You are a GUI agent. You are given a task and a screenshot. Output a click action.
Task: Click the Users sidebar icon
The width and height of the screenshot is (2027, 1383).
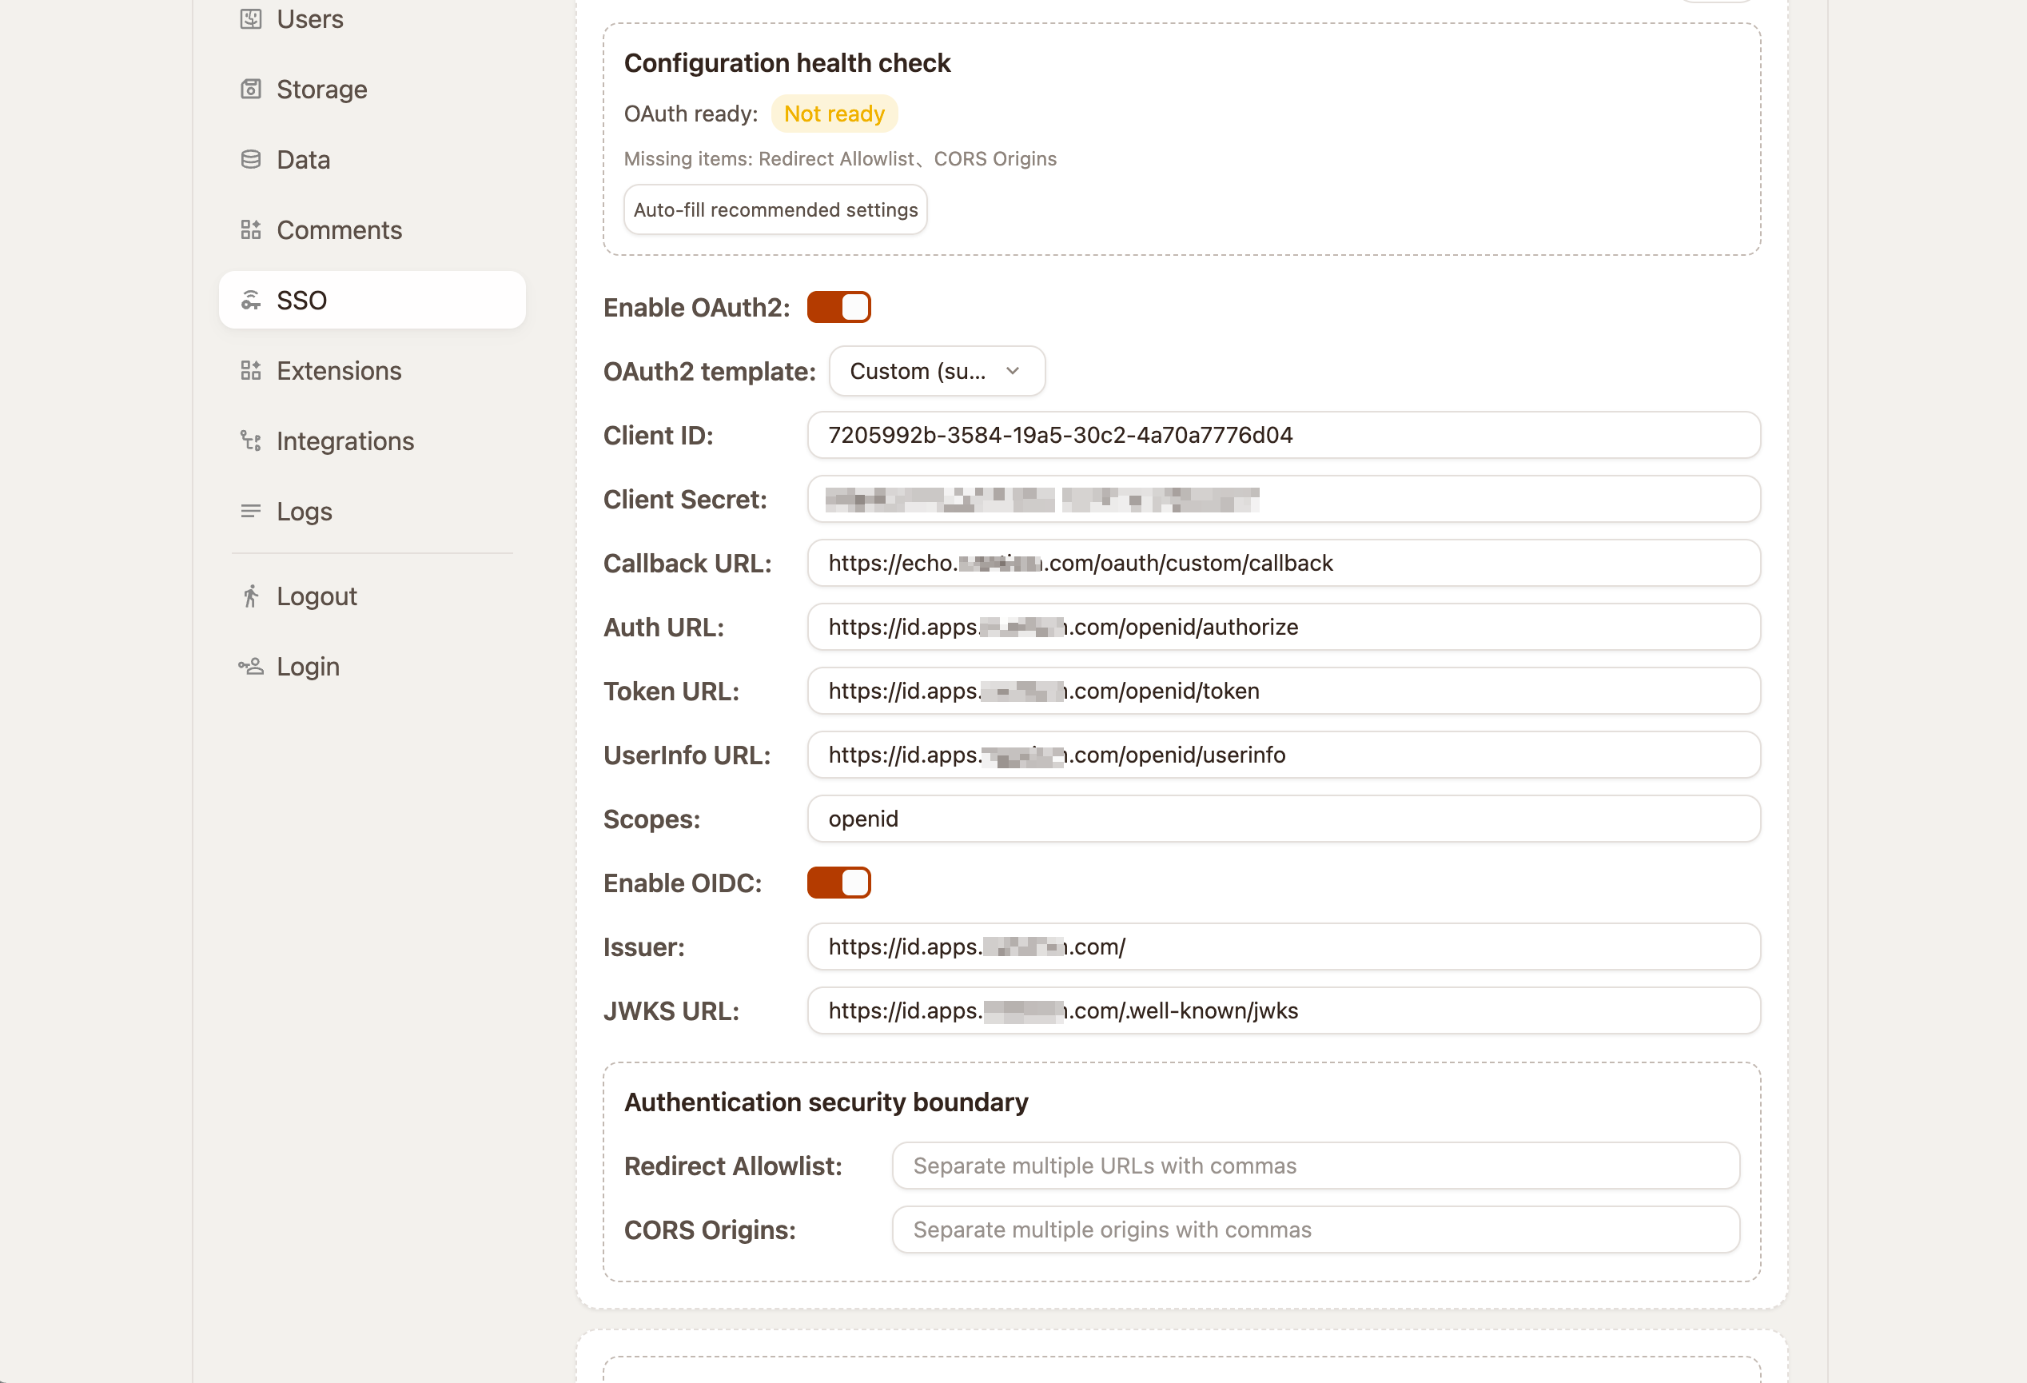tap(250, 18)
